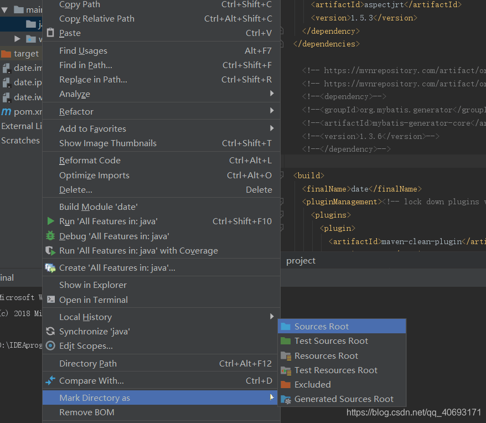This screenshot has width=486, height=423.
Task: Click the Synchronize refresh icon
Action: [x=50, y=331]
